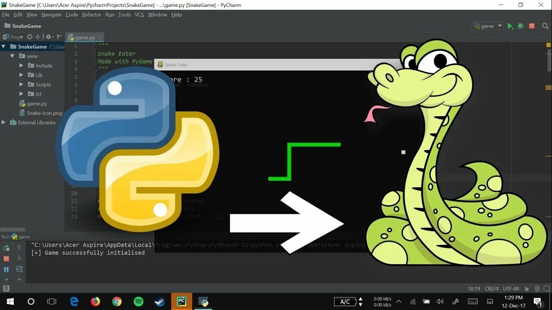Launch Google Chrome from the taskbar
This screenshot has width=552, height=310.
pyautogui.click(x=117, y=301)
